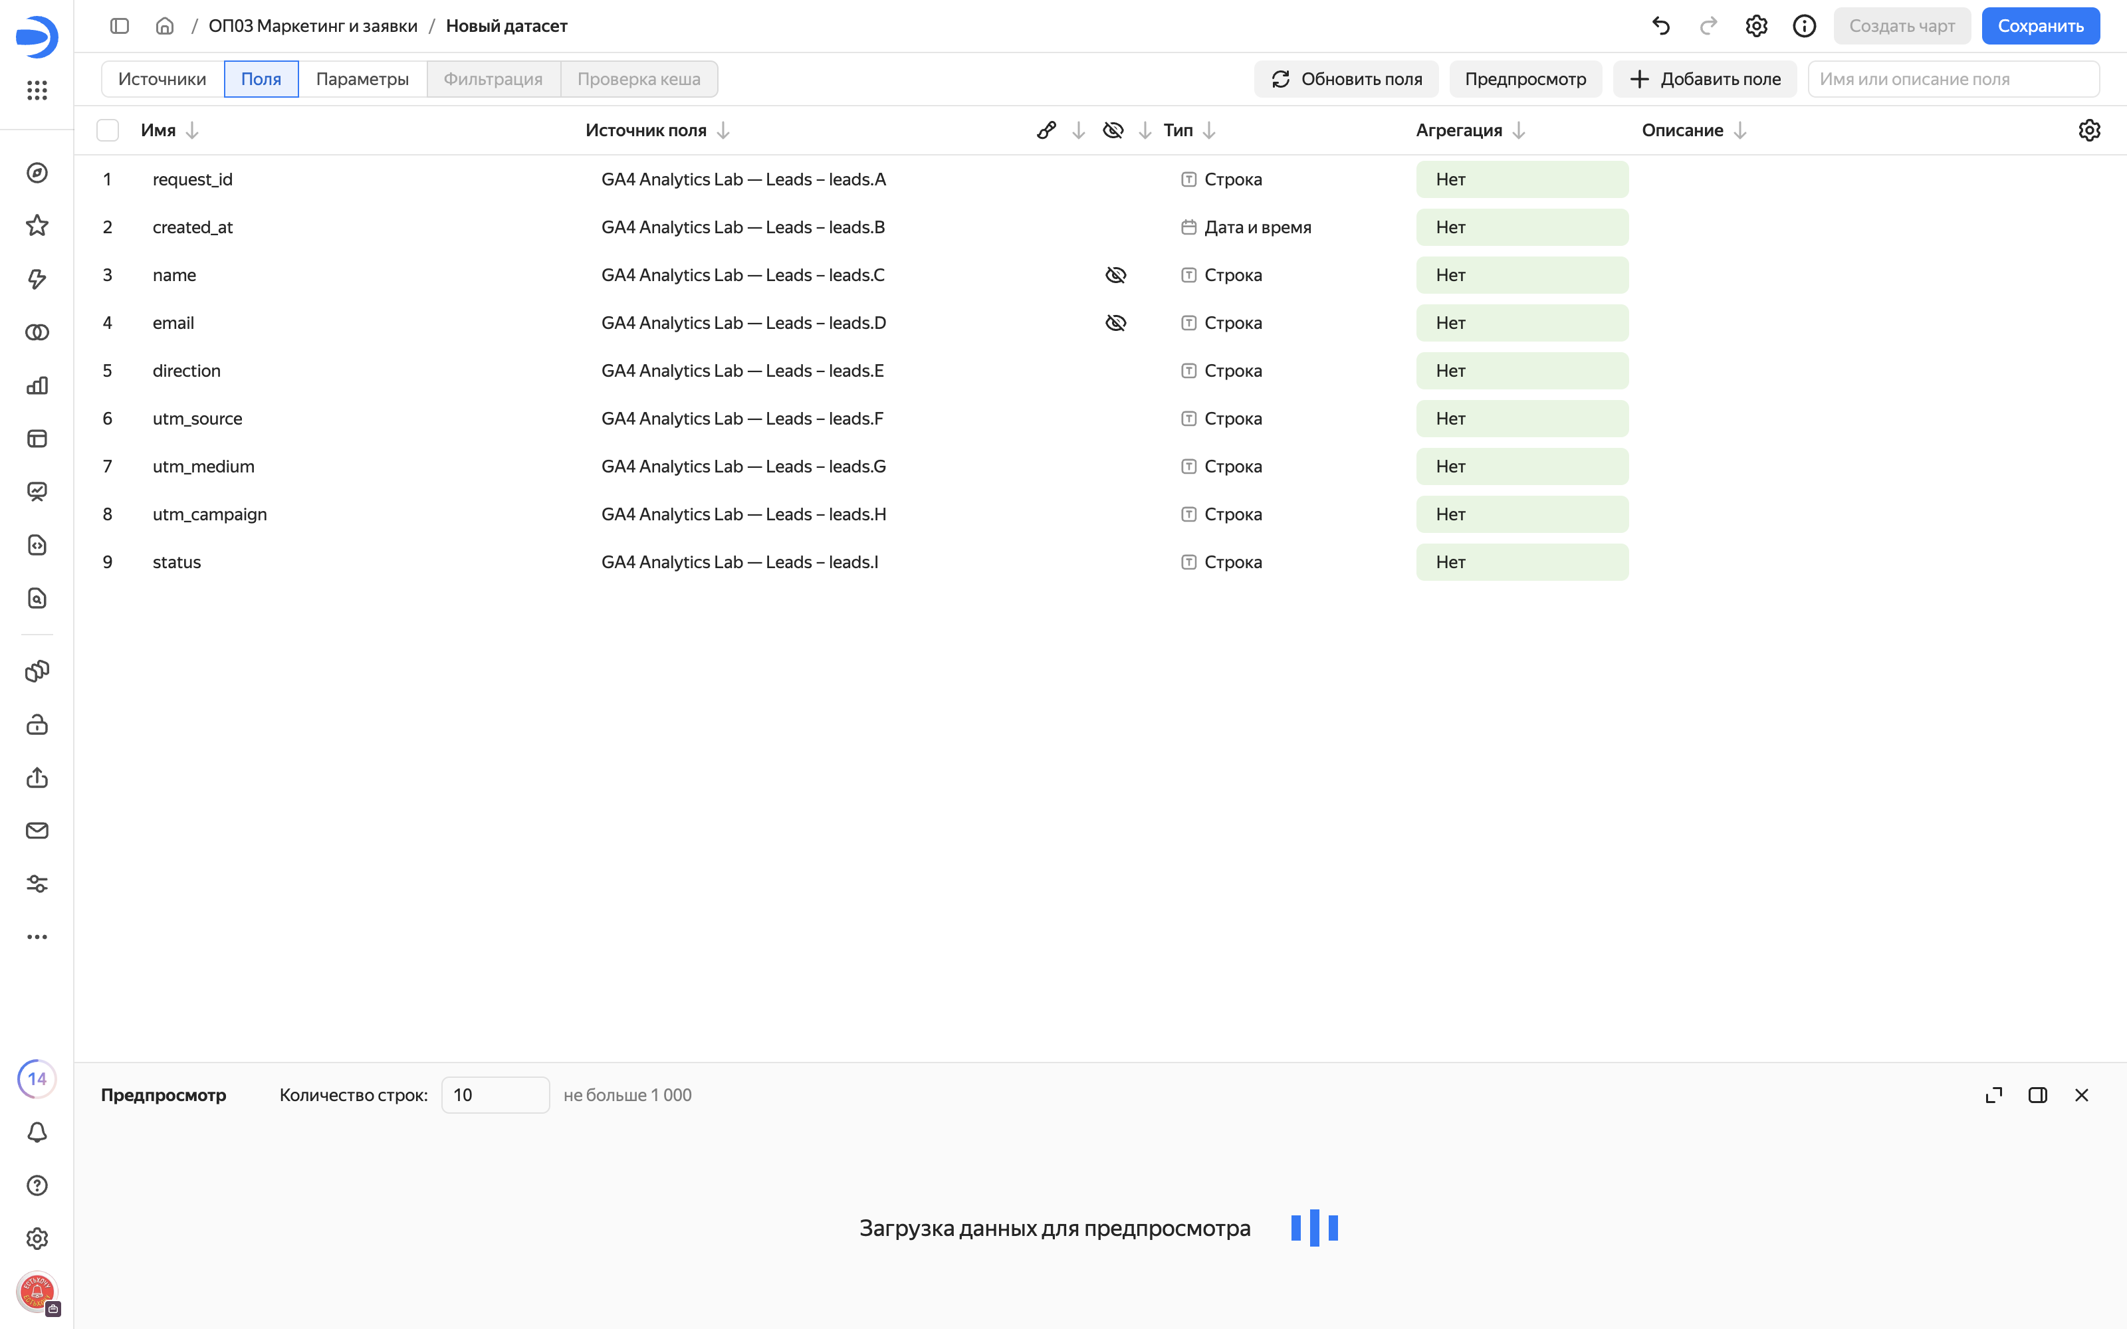Click the home breadcrumb icon
Screen dimensions: 2127x1329
point(164,27)
